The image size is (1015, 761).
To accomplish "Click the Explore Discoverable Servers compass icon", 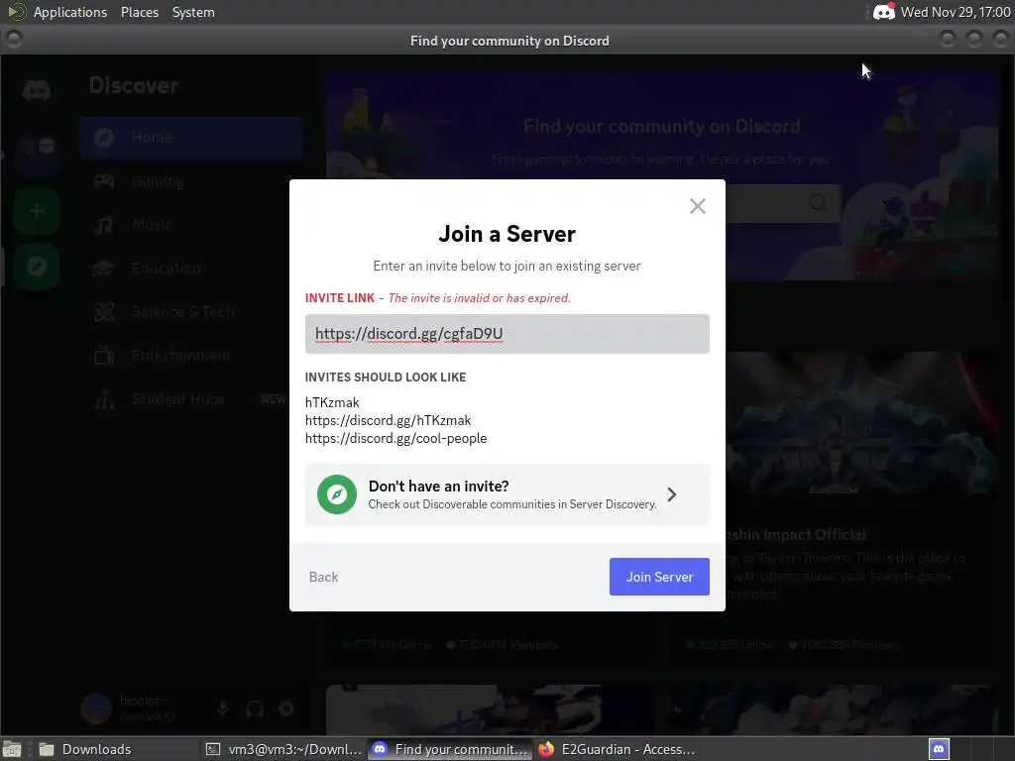I will tap(37, 266).
